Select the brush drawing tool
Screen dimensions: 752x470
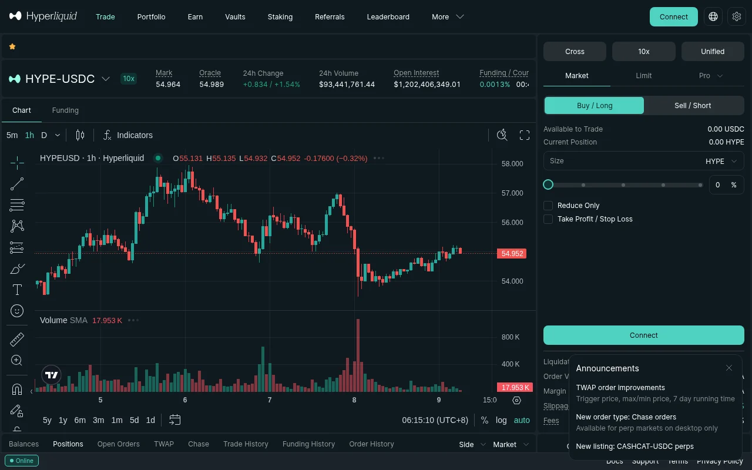[17, 268]
